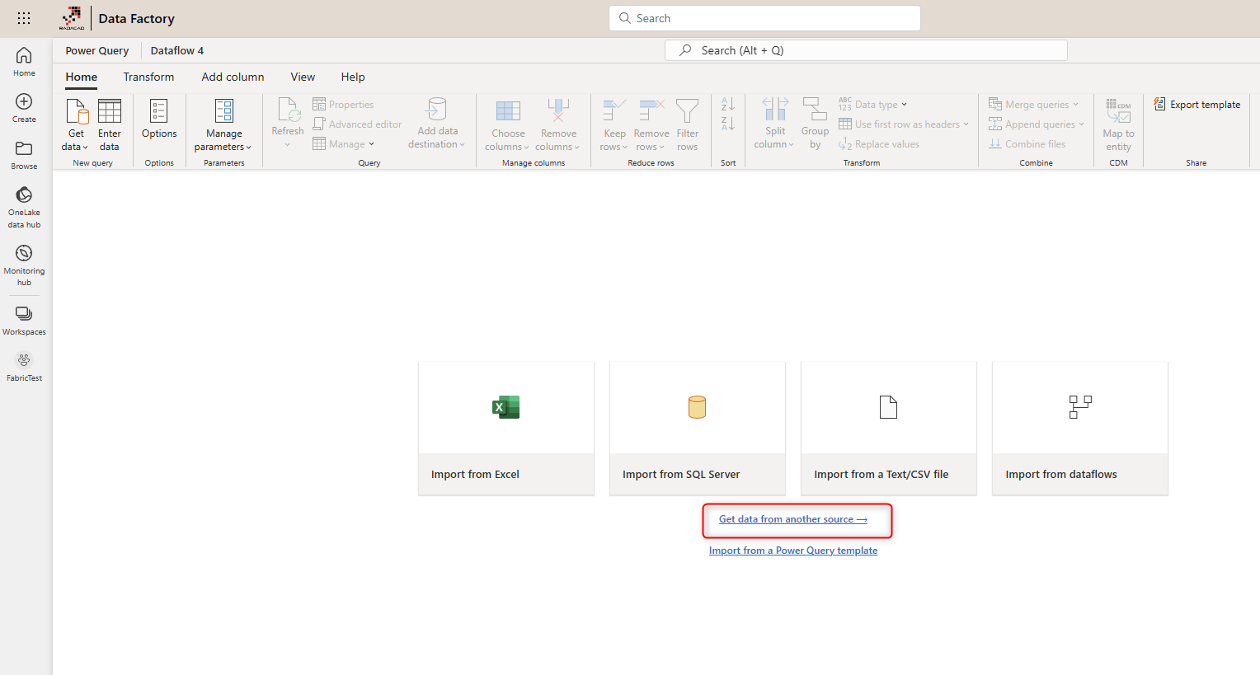This screenshot has height=675, width=1260.
Task: Click the Enter data table icon
Action: pyautogui.click(x=110, y=111)
